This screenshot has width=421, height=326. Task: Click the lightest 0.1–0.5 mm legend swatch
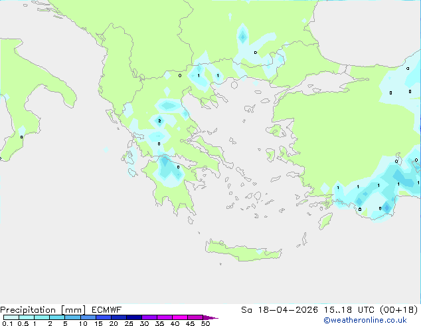pos(11,317)
